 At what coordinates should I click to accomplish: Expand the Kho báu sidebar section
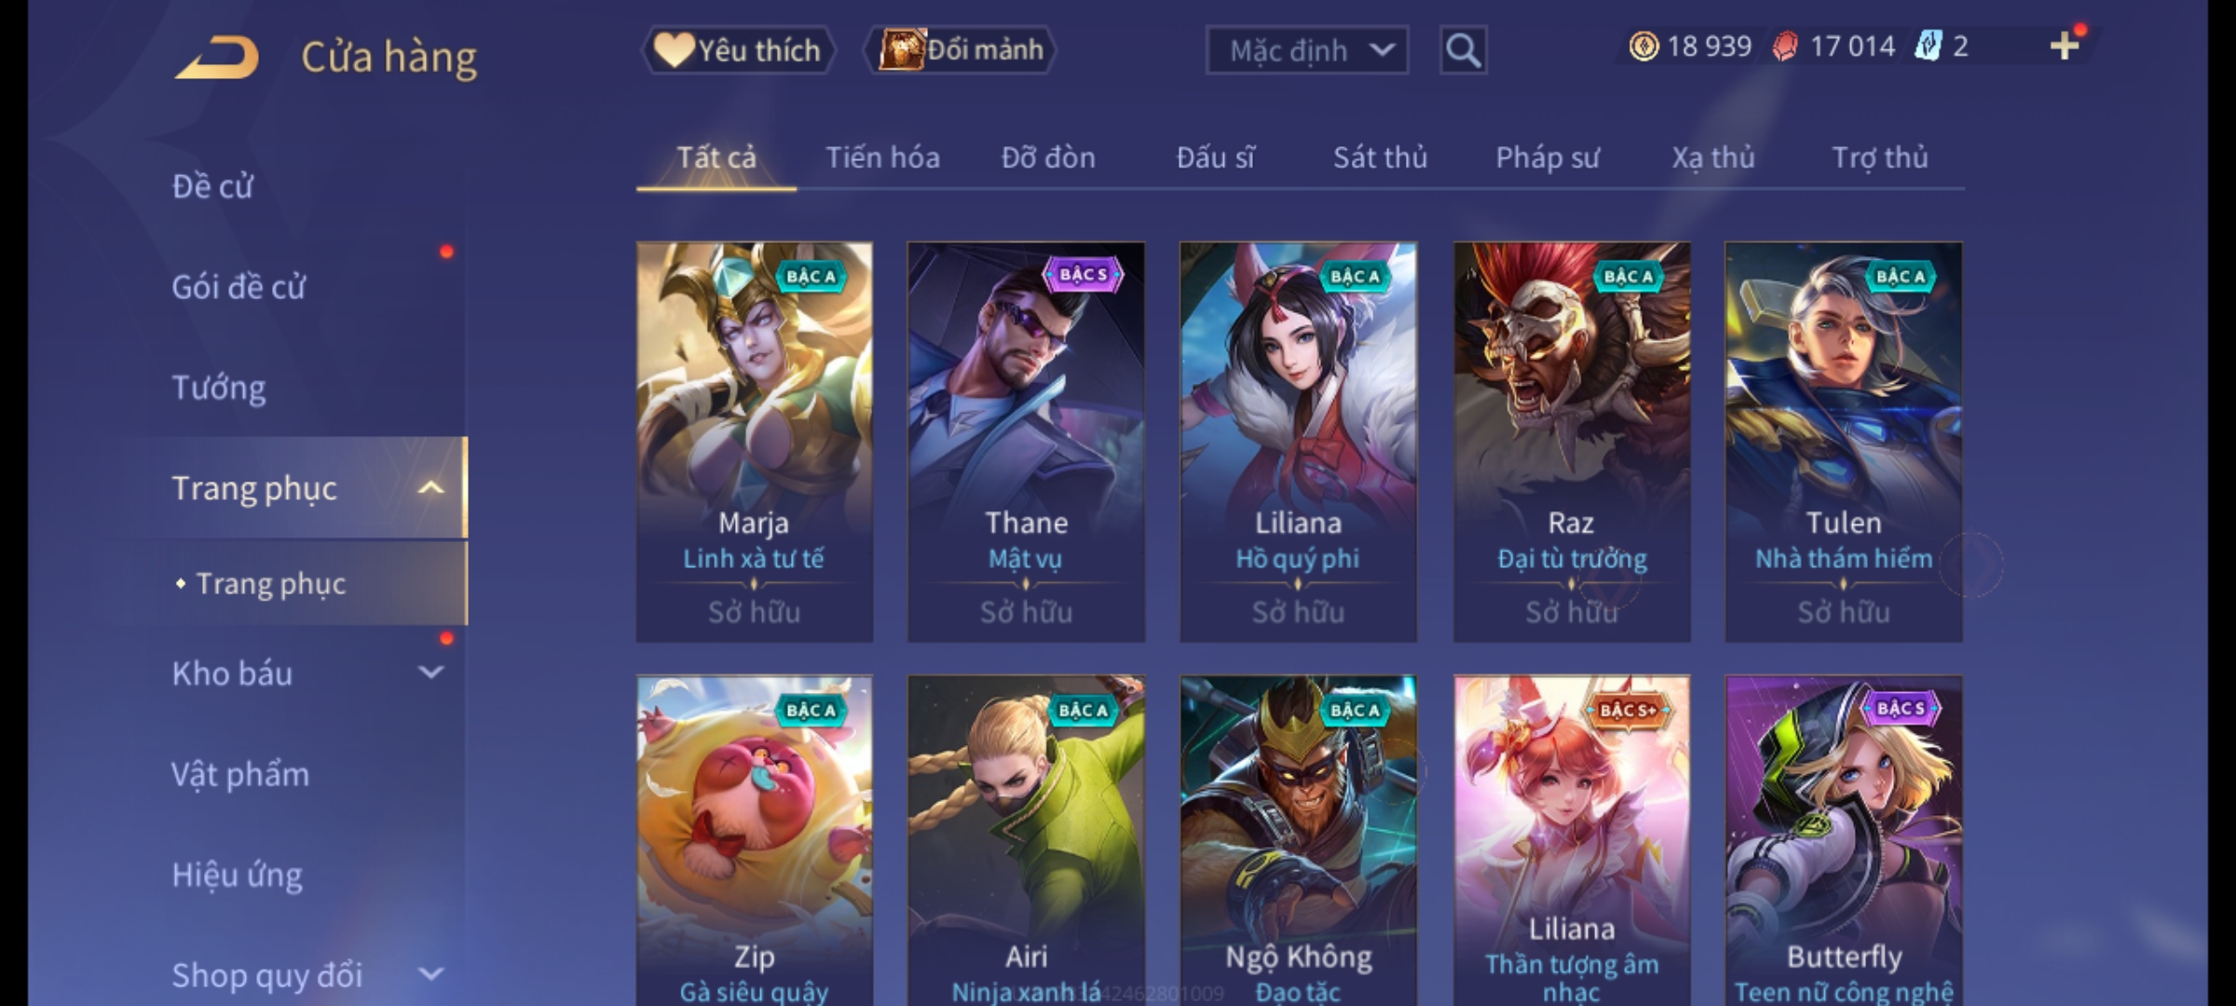click(430, 673)
